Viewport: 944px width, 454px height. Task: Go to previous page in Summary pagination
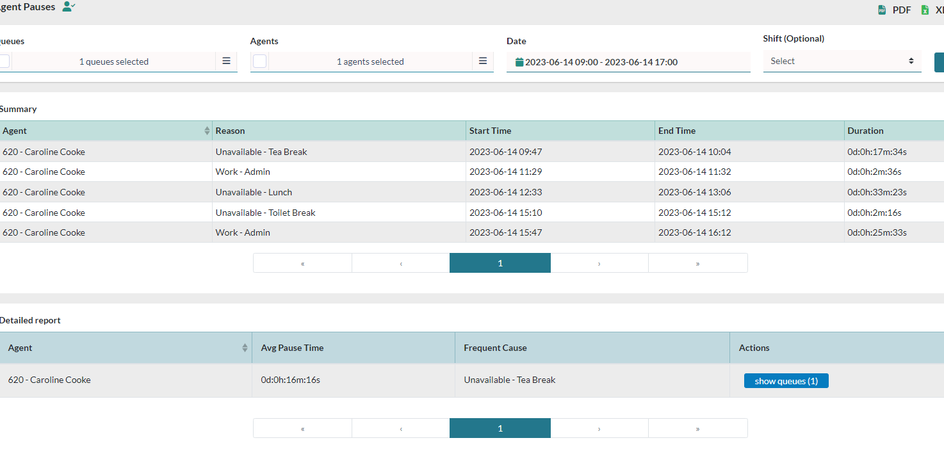[401, 263]
